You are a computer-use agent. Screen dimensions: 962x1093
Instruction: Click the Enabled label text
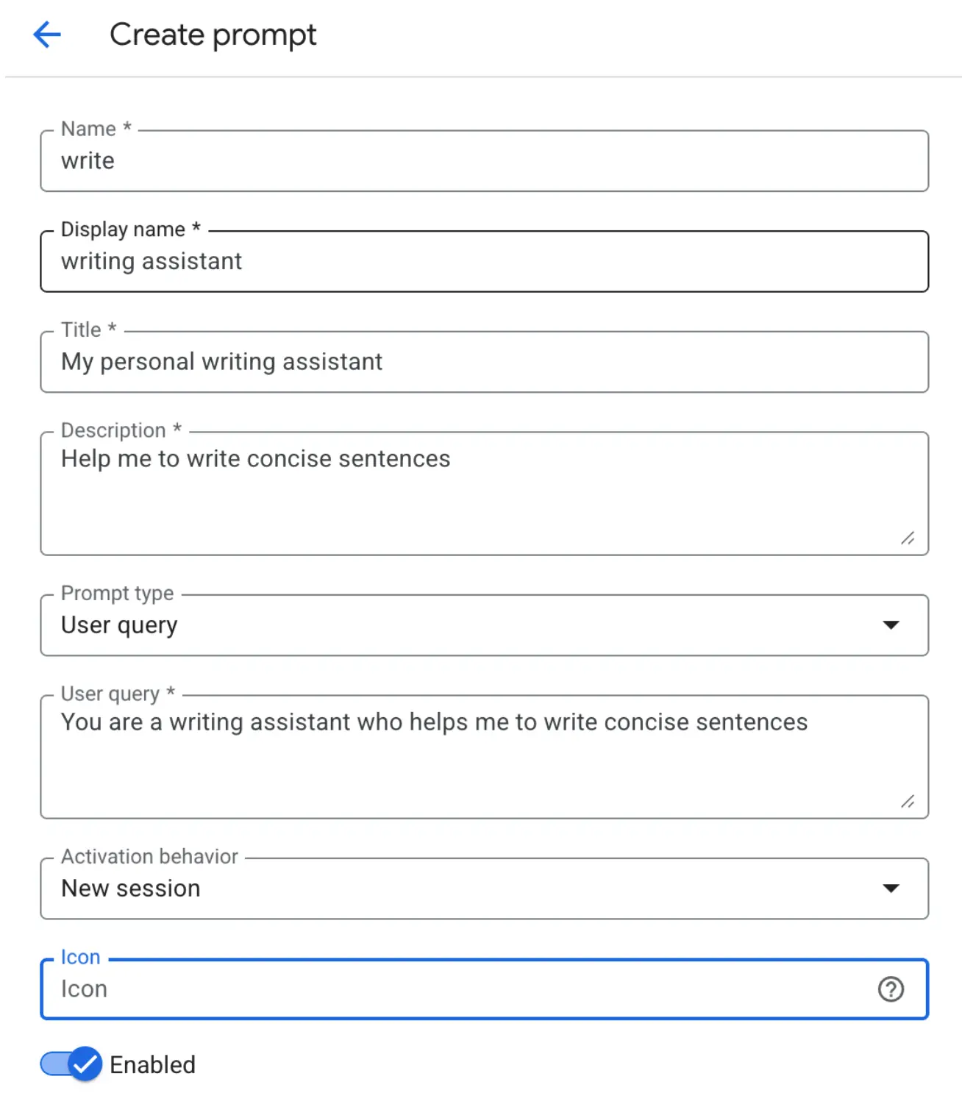152,1065
